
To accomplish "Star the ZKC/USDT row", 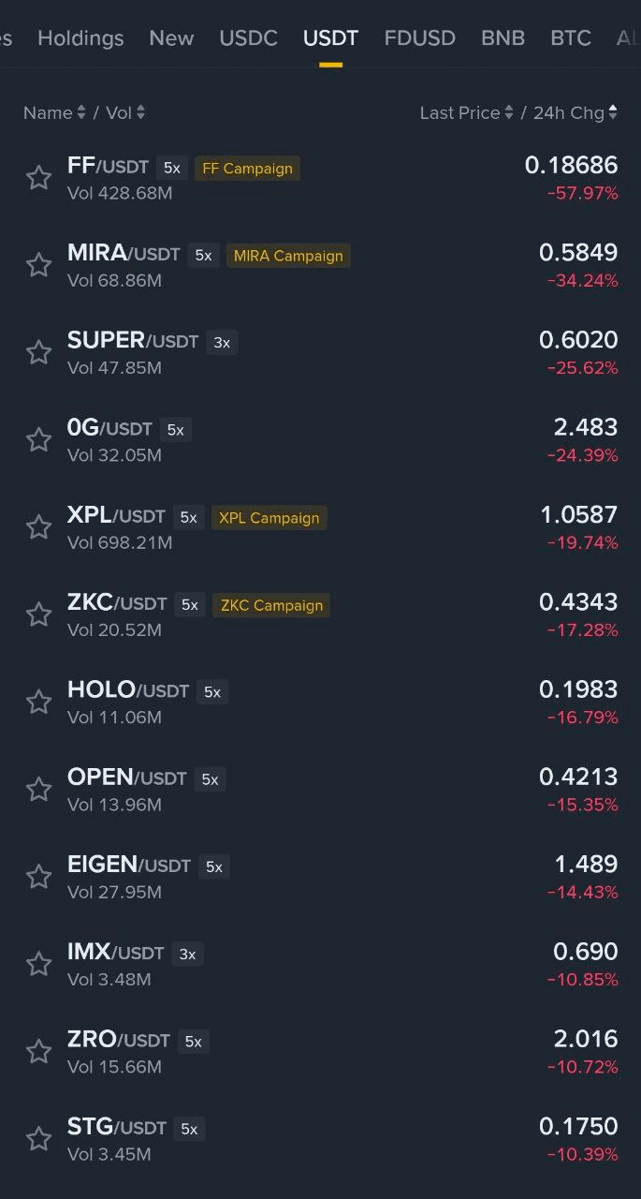I will tap(38, 614).
